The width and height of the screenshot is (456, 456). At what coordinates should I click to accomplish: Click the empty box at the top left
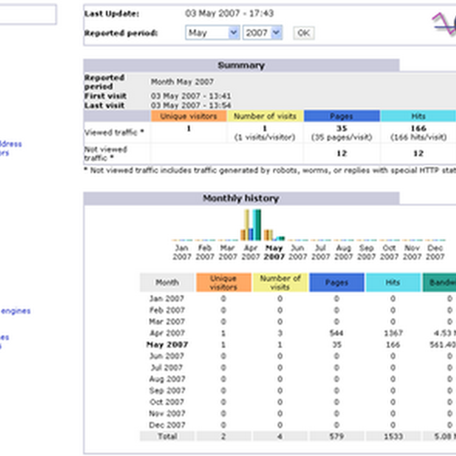click(27, 14)
